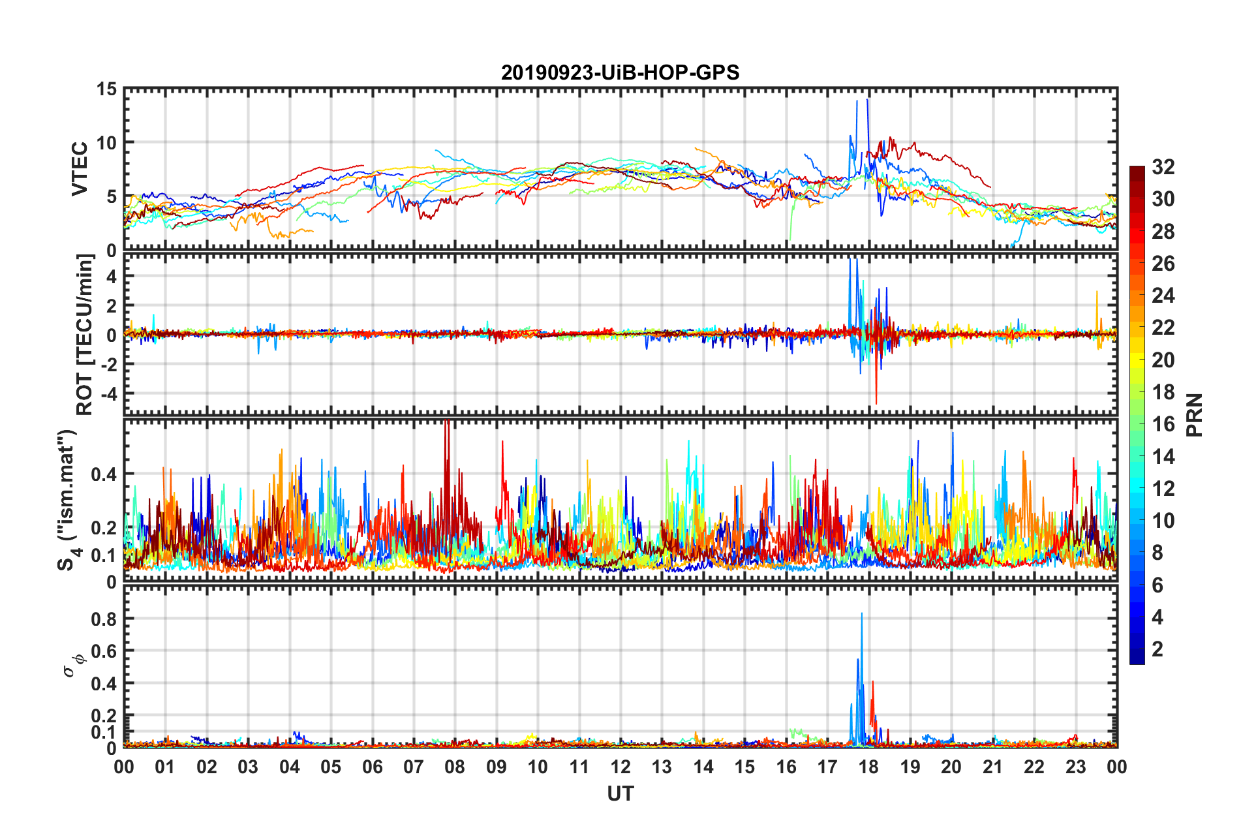Screen dimensions: 1241x830
Task: Click sigma-phi axis tick label 0.4
Action: click(x=104, y=684)
